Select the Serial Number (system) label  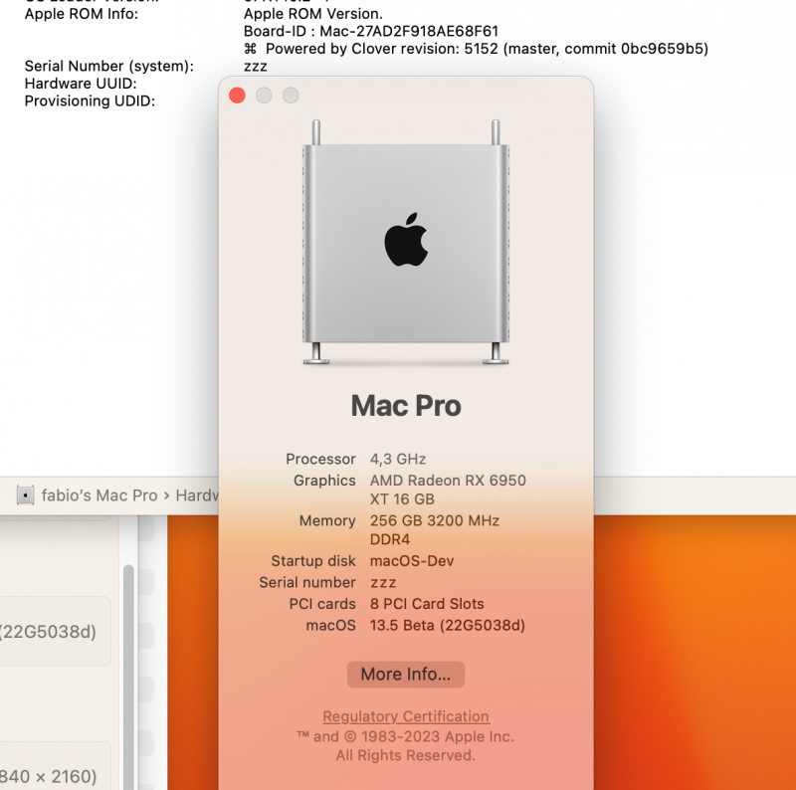pos(109,66)
